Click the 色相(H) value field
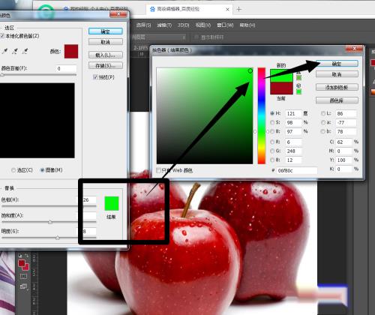 pos(89,199)
